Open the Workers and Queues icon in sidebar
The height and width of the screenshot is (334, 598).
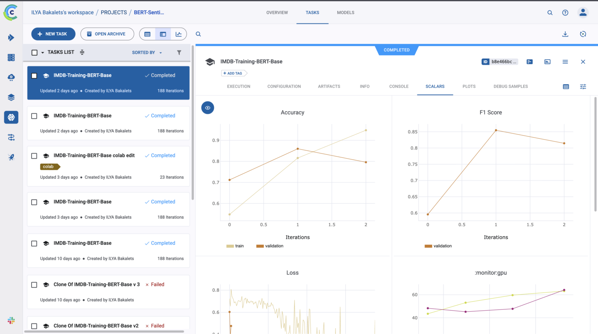(x=11, y=137)
